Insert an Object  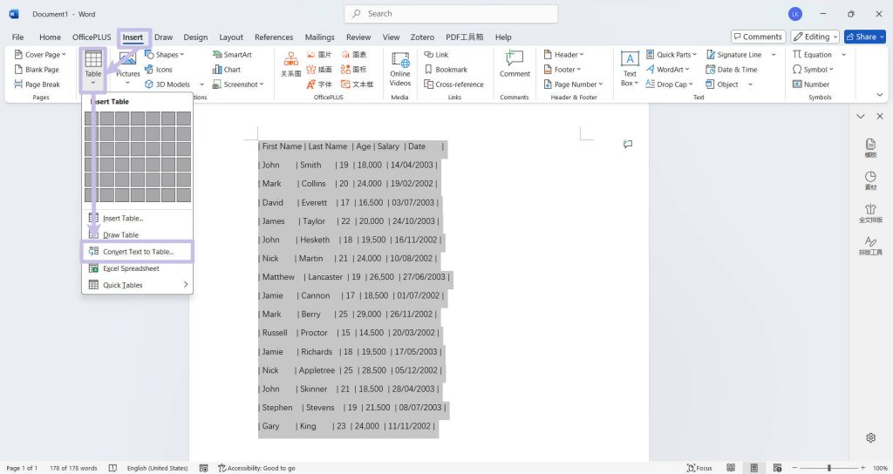pyautogui.click(x=722, y=85)
